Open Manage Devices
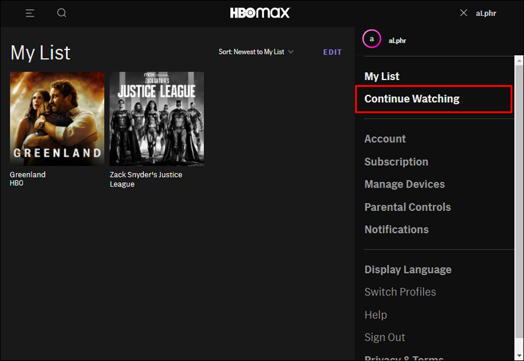524x361 pixels. tap(405, 184)
